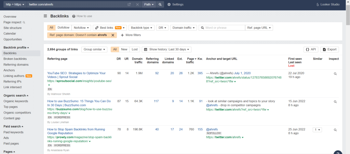Open @ahrefs anchor link in Prowly row

pos(212,129)
